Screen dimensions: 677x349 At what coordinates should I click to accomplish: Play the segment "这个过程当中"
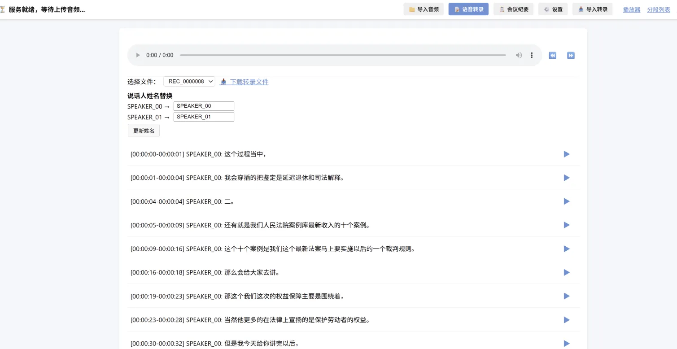(x=567, y=154)
